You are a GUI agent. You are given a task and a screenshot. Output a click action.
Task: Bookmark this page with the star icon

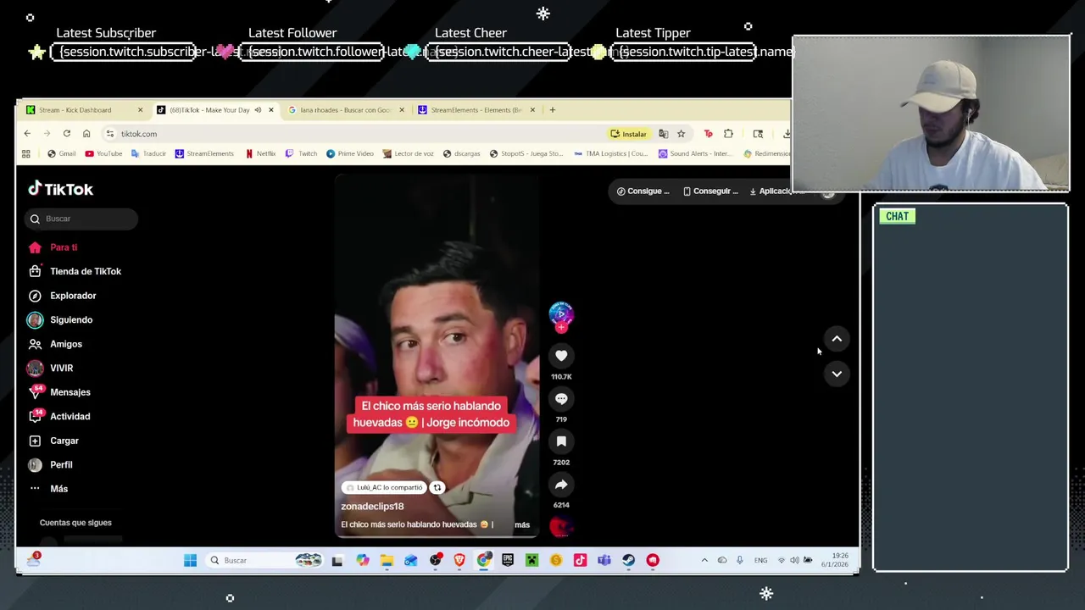681,134
